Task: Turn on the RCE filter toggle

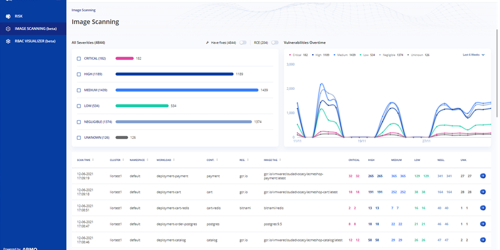Action: pyautogui.click(x=274, y=43)
